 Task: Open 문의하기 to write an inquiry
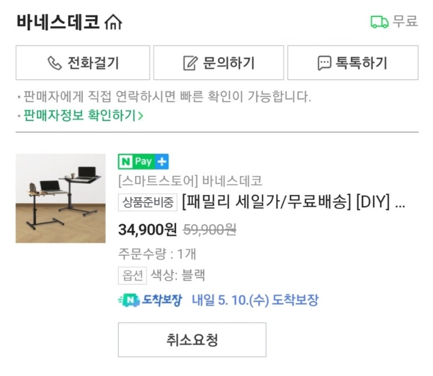coord(219,63)
